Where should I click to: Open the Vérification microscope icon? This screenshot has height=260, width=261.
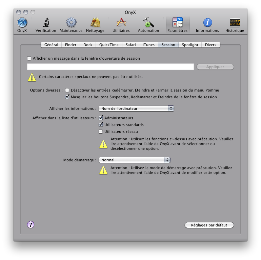[46, 23]
